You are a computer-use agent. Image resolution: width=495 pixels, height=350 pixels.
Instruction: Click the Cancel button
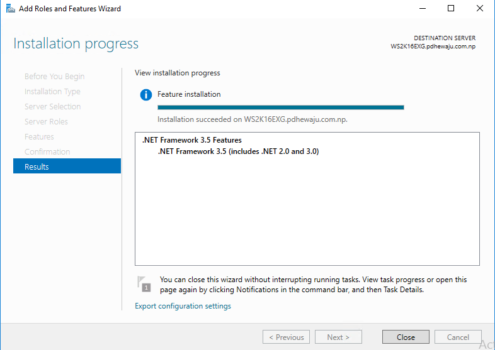point(458,337)
